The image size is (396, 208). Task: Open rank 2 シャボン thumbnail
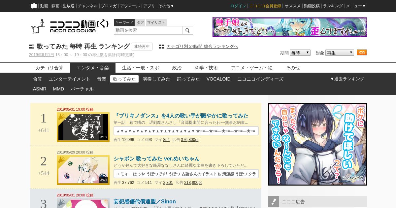coord(83,170)
